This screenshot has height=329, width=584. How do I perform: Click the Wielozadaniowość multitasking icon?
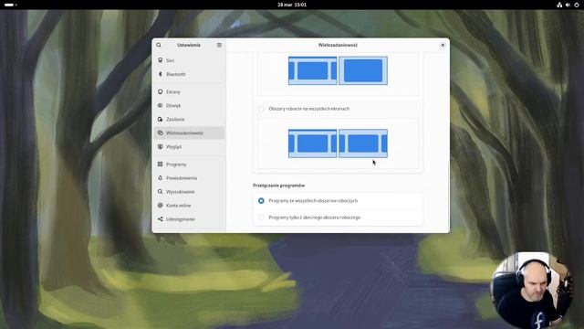[161, 133]
